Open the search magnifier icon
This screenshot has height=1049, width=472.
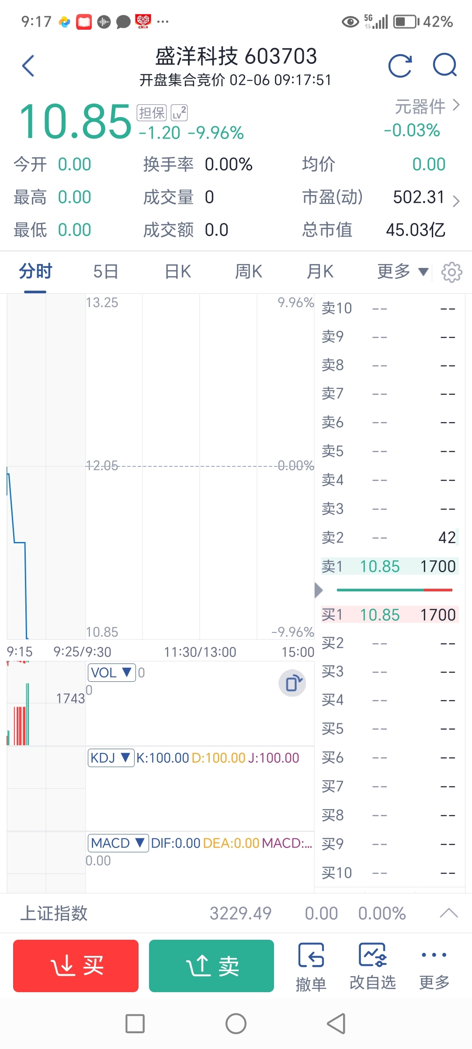click(x=444, y=66)
